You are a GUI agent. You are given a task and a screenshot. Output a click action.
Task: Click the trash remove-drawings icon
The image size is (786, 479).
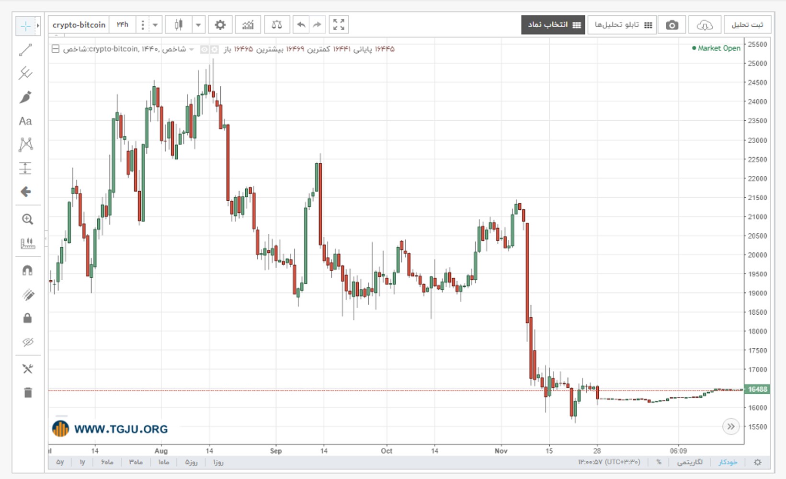28,393
